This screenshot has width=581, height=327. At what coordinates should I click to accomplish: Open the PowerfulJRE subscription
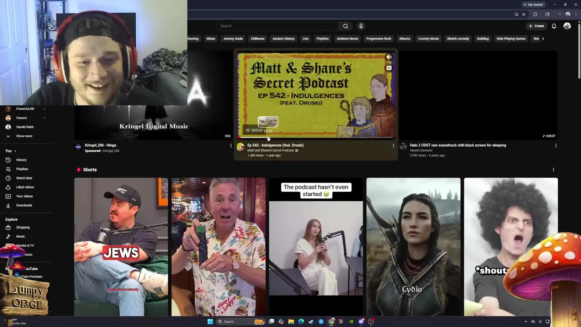tap(25, 109)
